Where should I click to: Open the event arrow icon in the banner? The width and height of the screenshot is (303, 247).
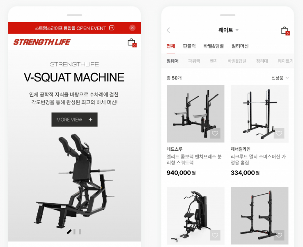(112, 28)
